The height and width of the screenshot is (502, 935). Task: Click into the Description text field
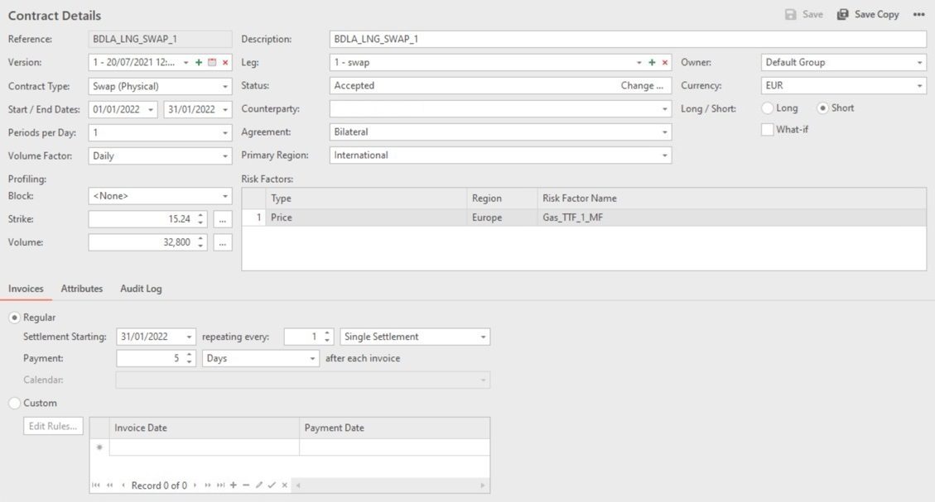point(627,40)
